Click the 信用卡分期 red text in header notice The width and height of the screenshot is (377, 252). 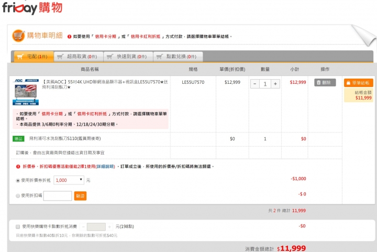tap(106, 37)
